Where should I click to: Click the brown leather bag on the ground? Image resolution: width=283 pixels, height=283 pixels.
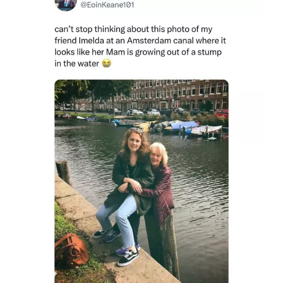[x=71, y=250]
